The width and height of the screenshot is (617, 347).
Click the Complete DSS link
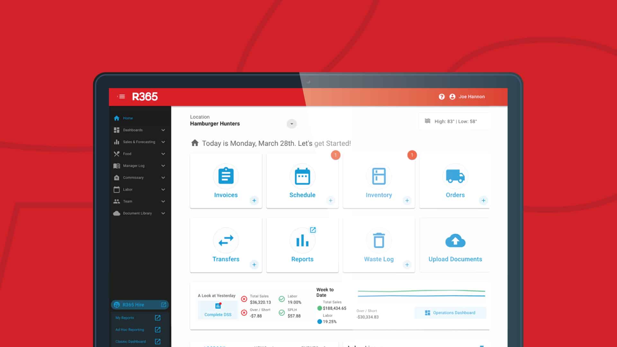[x=218, y=315]
